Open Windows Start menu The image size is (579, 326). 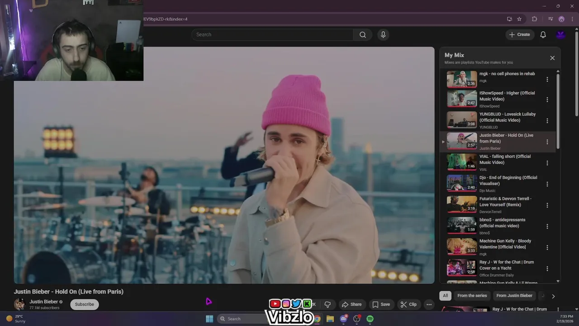pyautogui.click(x=209, y=319)
